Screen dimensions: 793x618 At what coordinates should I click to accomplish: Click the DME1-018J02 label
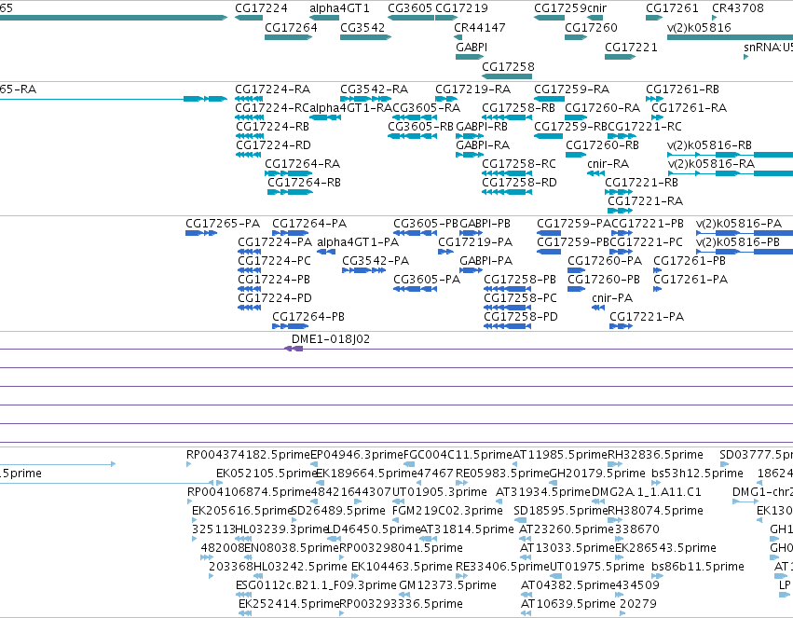pos(331,339)
